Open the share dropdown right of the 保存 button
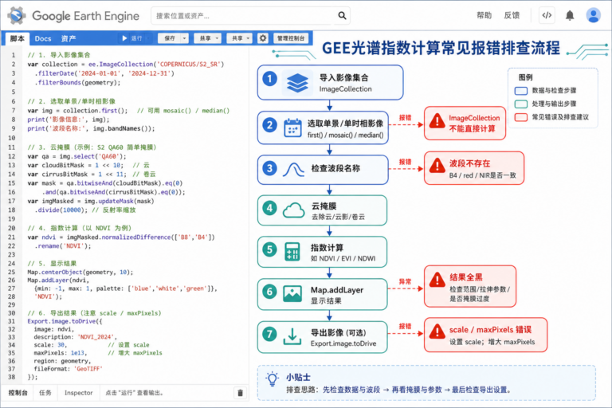 click(207, 38)
